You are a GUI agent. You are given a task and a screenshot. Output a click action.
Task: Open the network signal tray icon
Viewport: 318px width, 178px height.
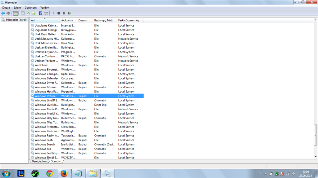(288, 174)
